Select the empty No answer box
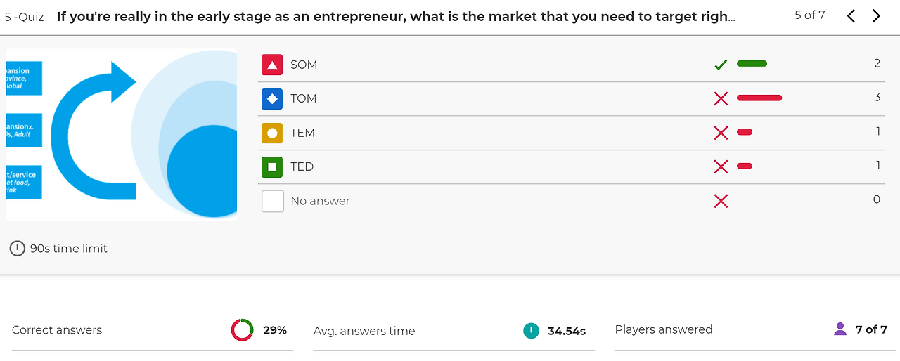Image resolution: width=900 pixels, height=361 pixels. click(x=272, y=201)
